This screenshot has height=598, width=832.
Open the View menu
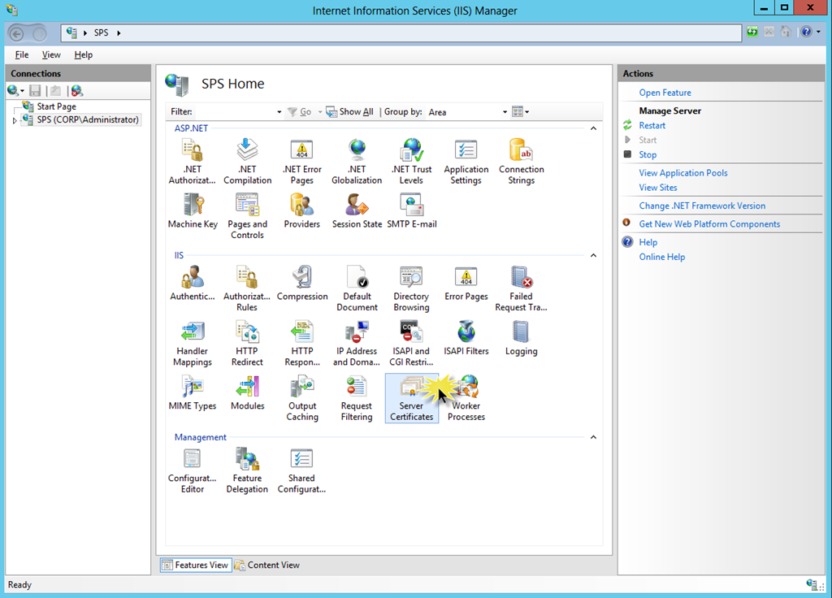click(x=51, y=54)
